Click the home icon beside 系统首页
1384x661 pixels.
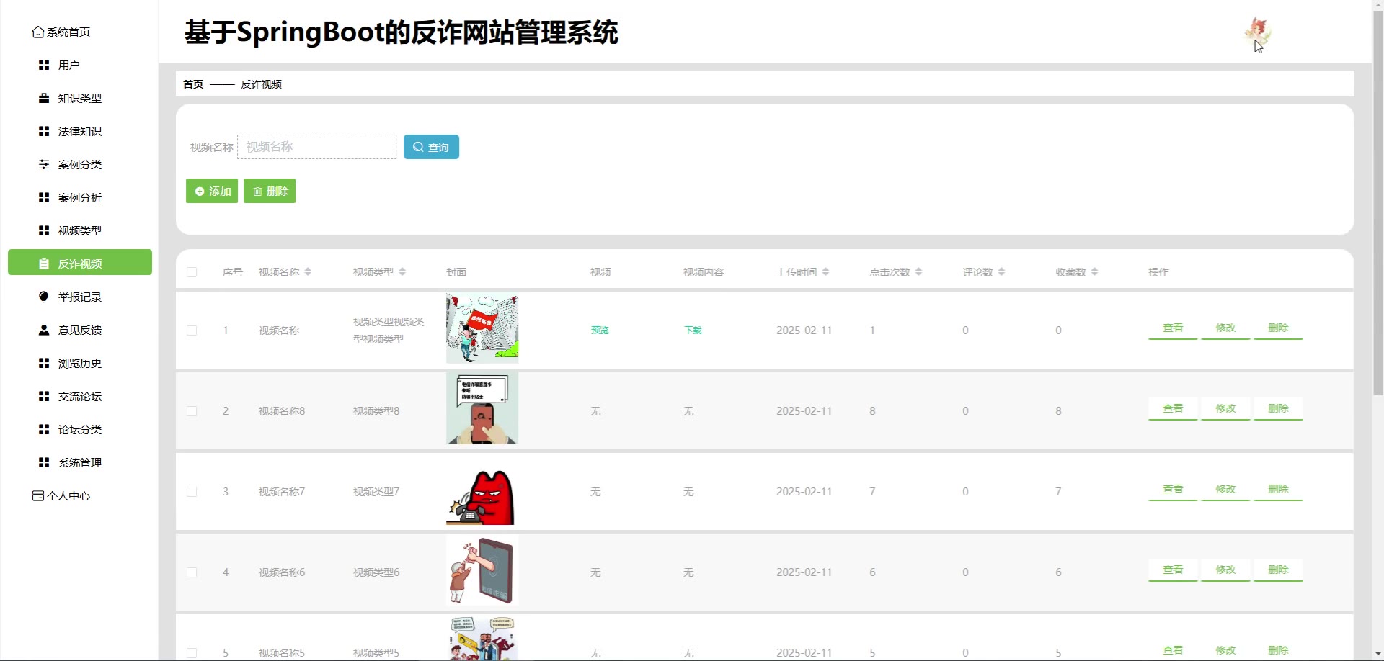click(x=38, y=32)
